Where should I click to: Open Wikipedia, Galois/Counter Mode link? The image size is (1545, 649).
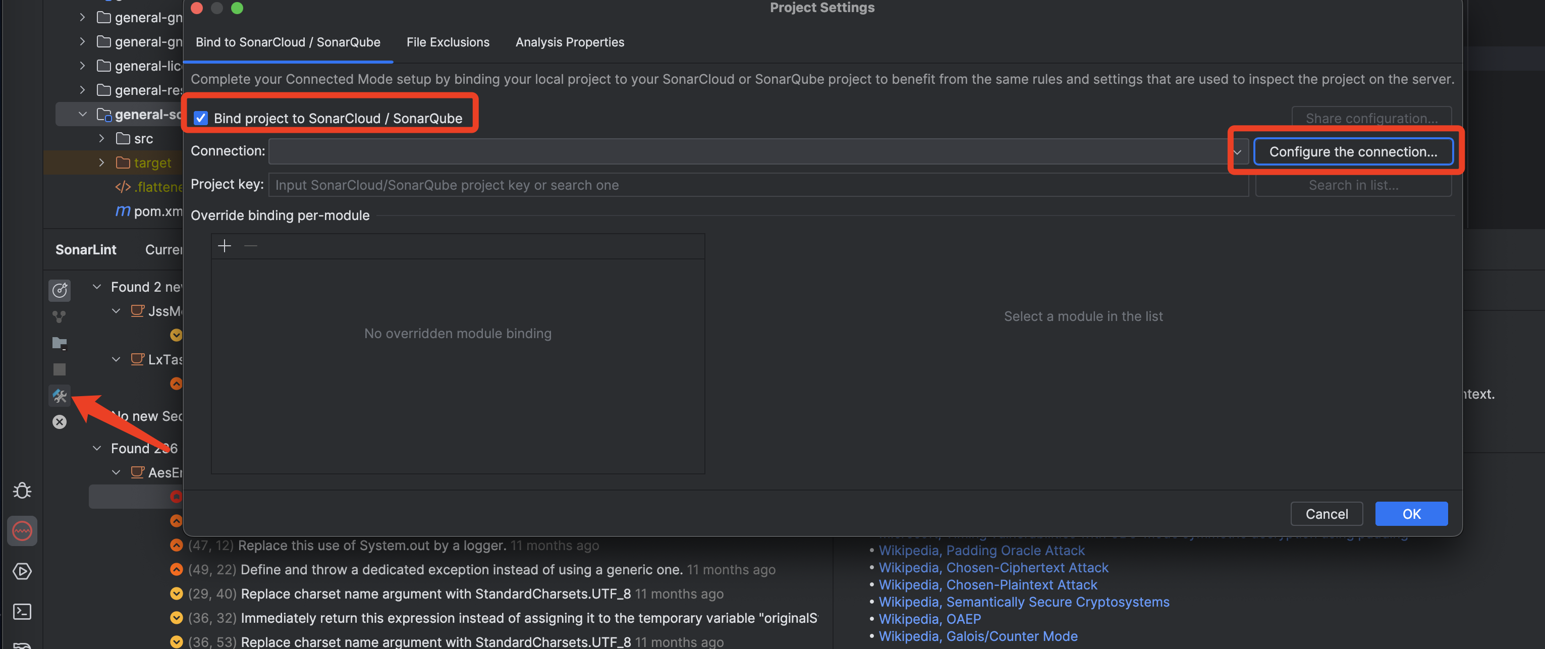click(978, 636)
